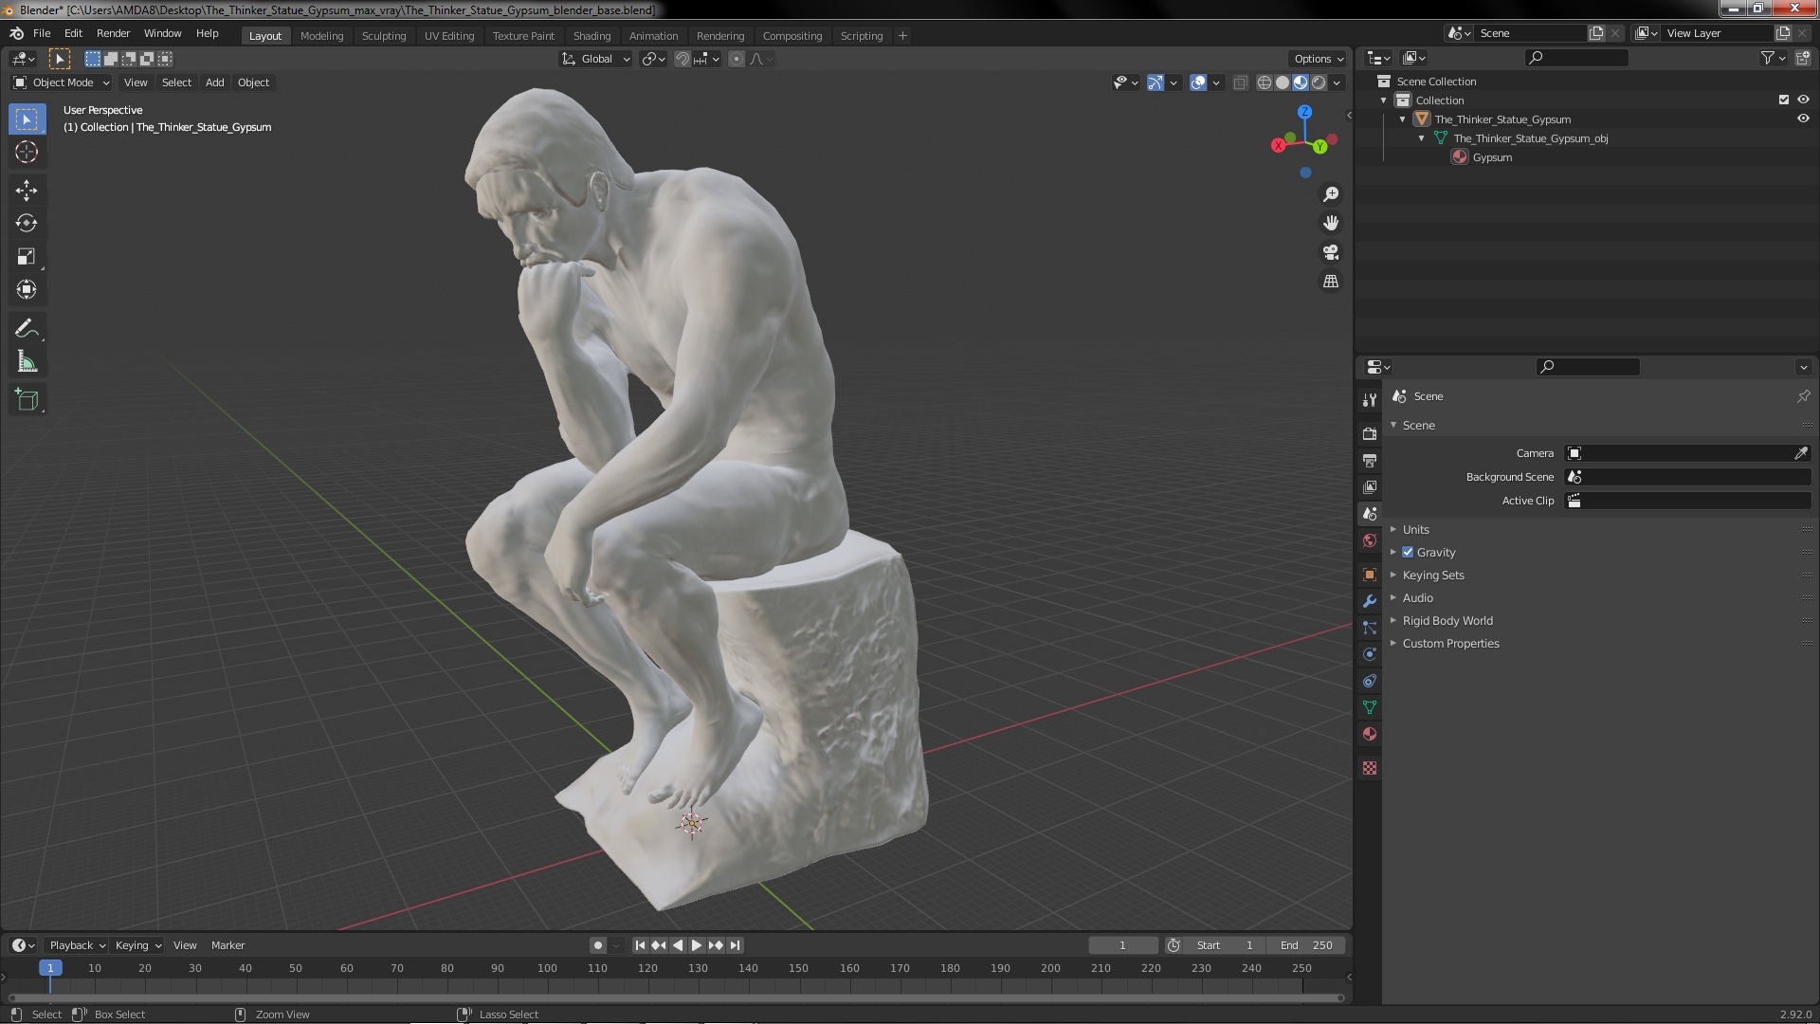Open the Object Data properties tab

1369,707
